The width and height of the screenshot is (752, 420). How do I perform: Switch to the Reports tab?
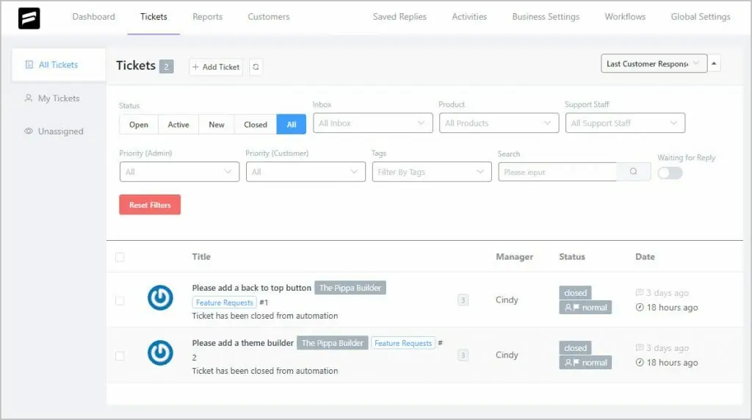(208, 16)
